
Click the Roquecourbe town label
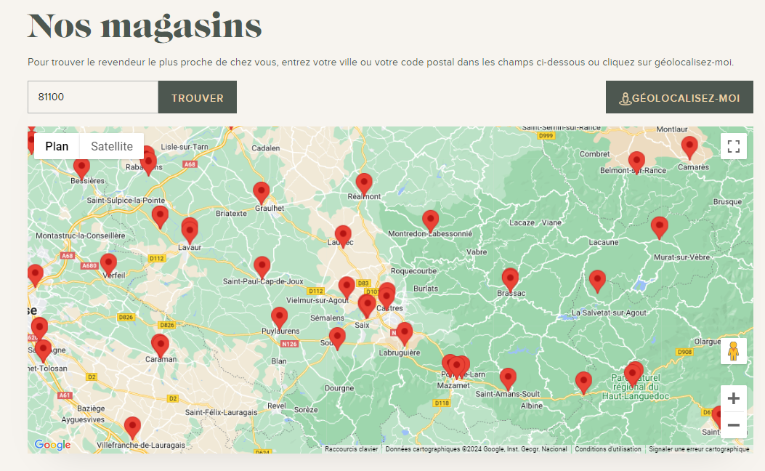tap(413, 271)
